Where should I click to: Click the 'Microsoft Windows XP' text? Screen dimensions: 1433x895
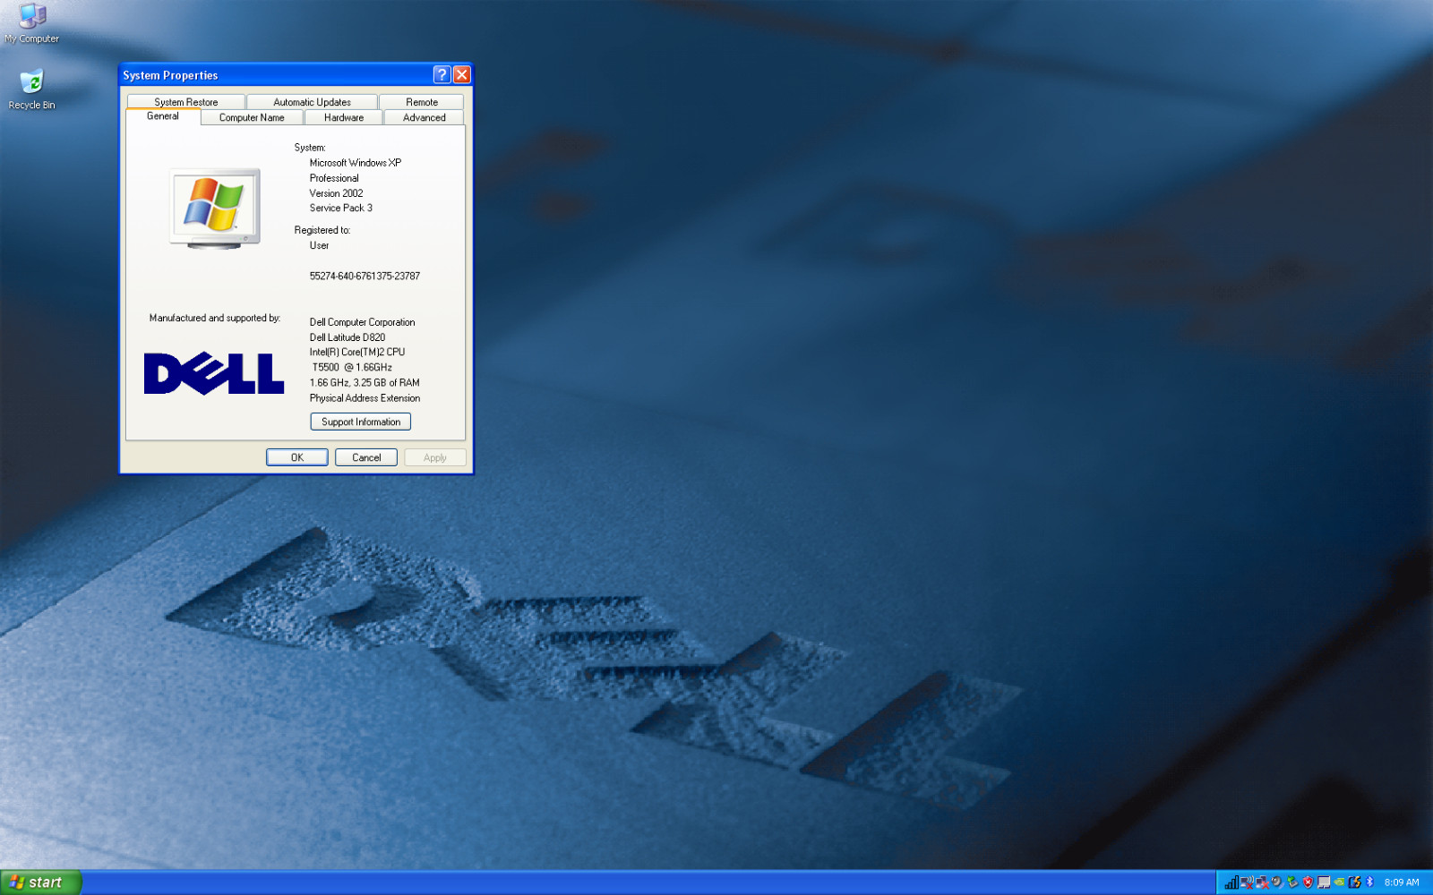pos(356,163)
